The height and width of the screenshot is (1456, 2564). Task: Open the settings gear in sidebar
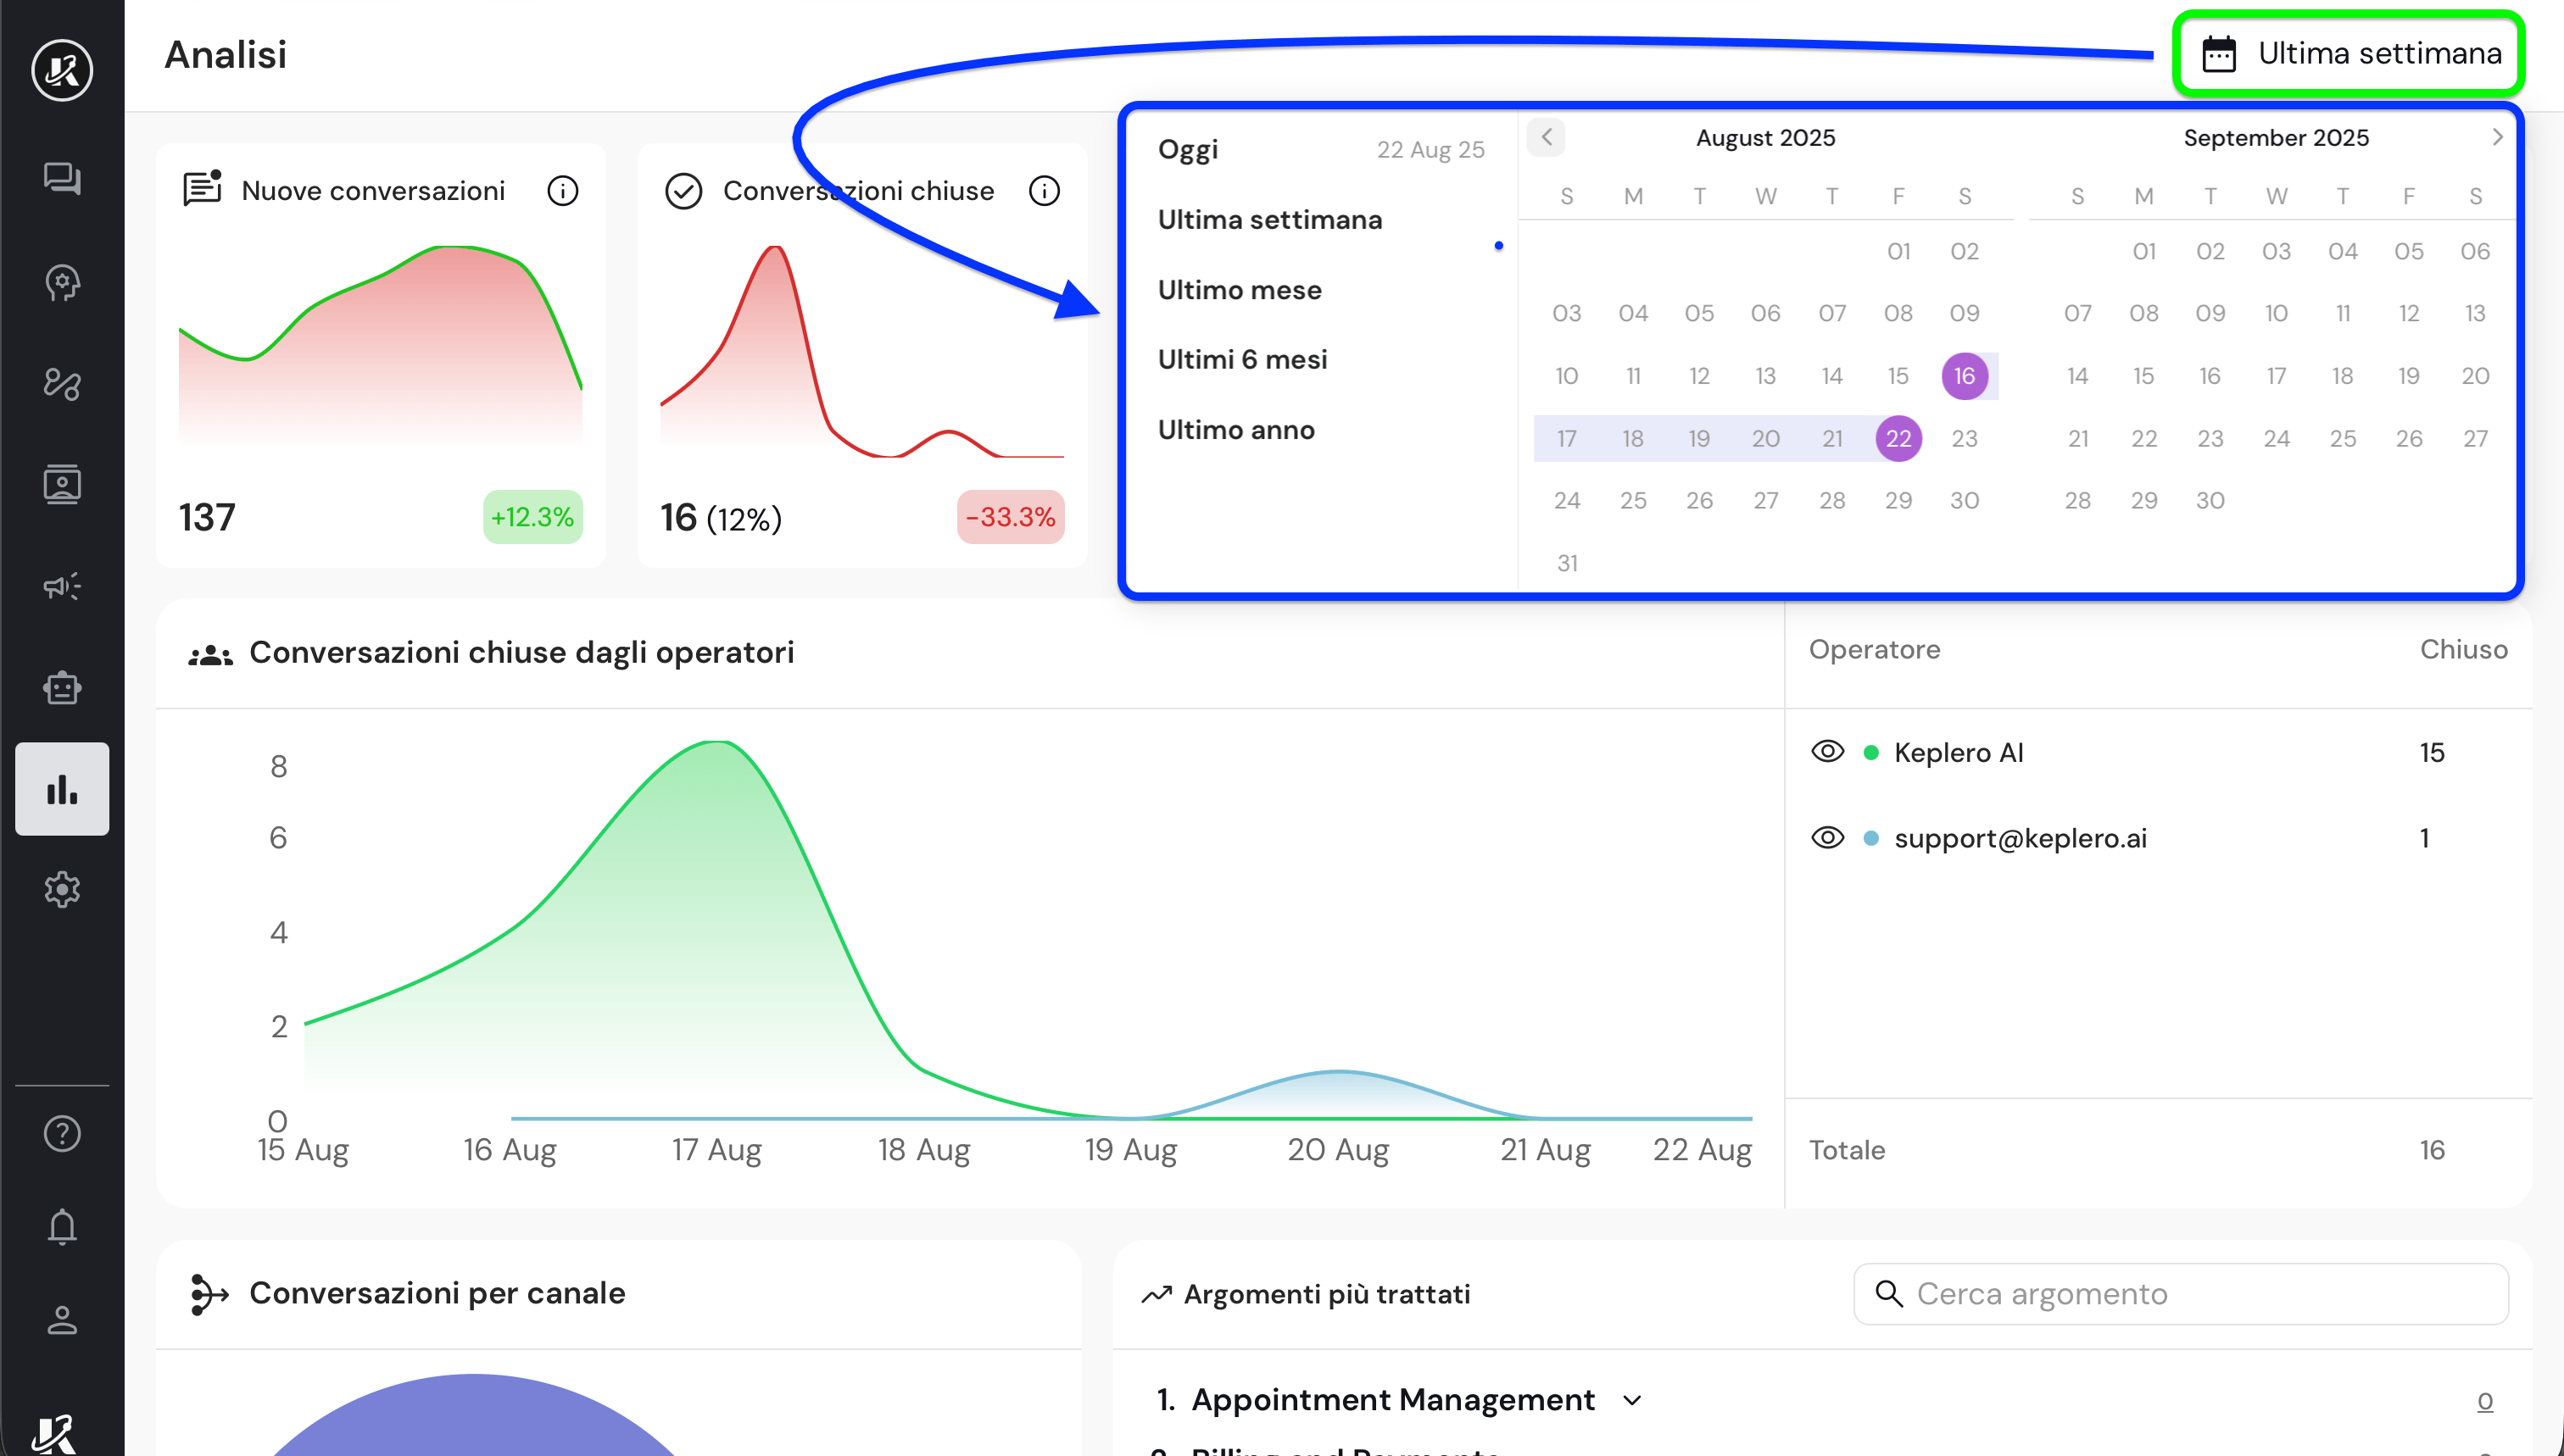coord(62,889)
